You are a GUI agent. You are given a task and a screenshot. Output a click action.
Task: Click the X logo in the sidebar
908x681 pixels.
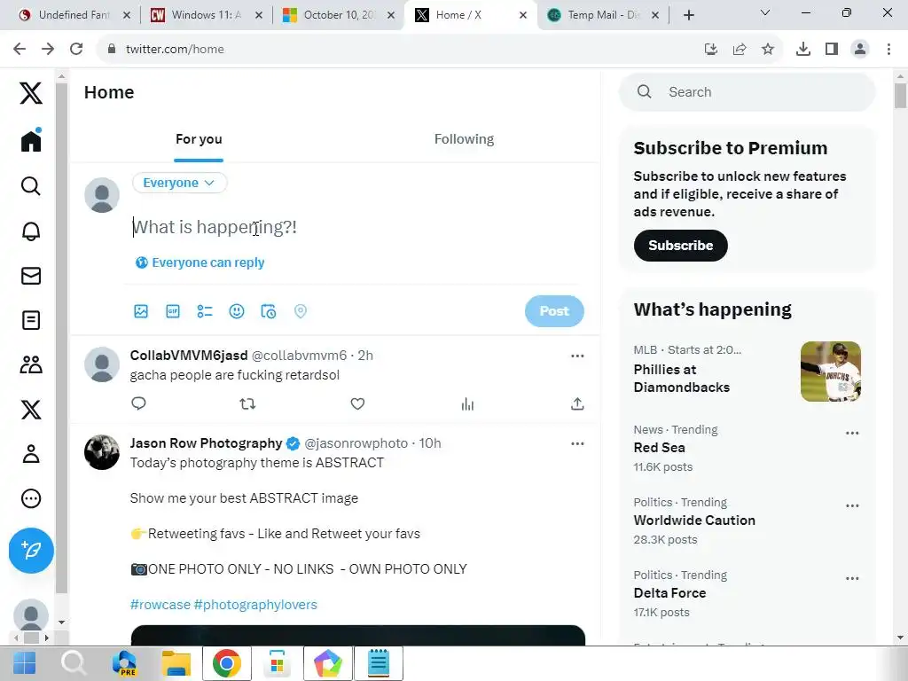tap(31, 92)
